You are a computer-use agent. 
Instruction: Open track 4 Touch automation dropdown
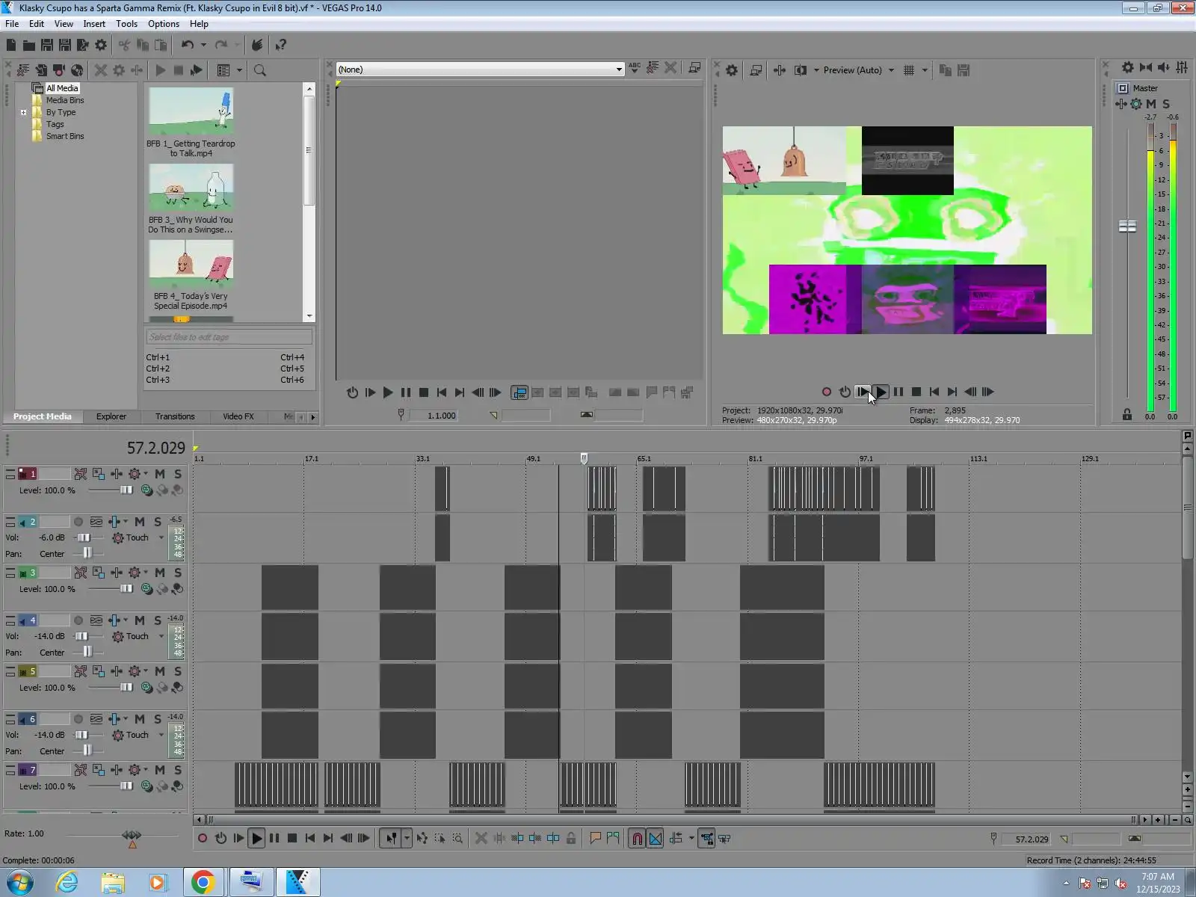click(x=161, y=636)
